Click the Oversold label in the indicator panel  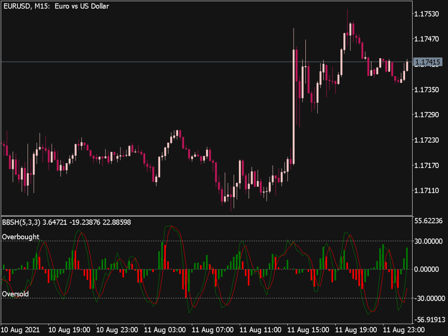coord(16,294)
